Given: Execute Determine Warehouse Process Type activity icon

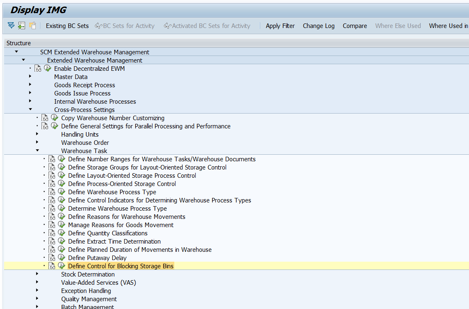Looking at the screenshot, I should [x=61, y=208].
